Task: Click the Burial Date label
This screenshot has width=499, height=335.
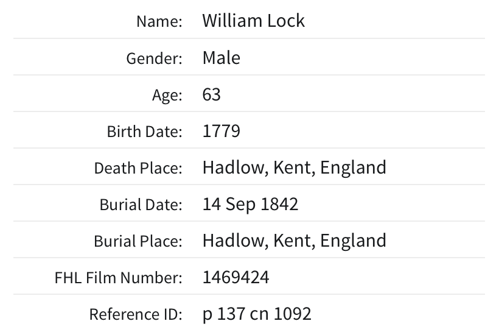Action: pos(141,205)
